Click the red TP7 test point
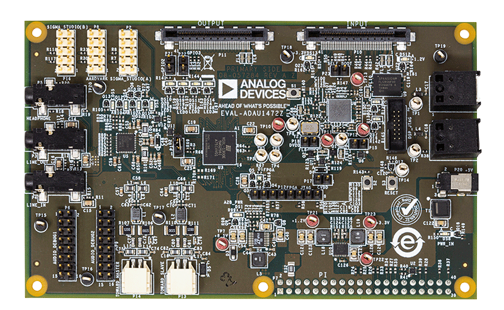504x310 pixels. tap(222, 243)
